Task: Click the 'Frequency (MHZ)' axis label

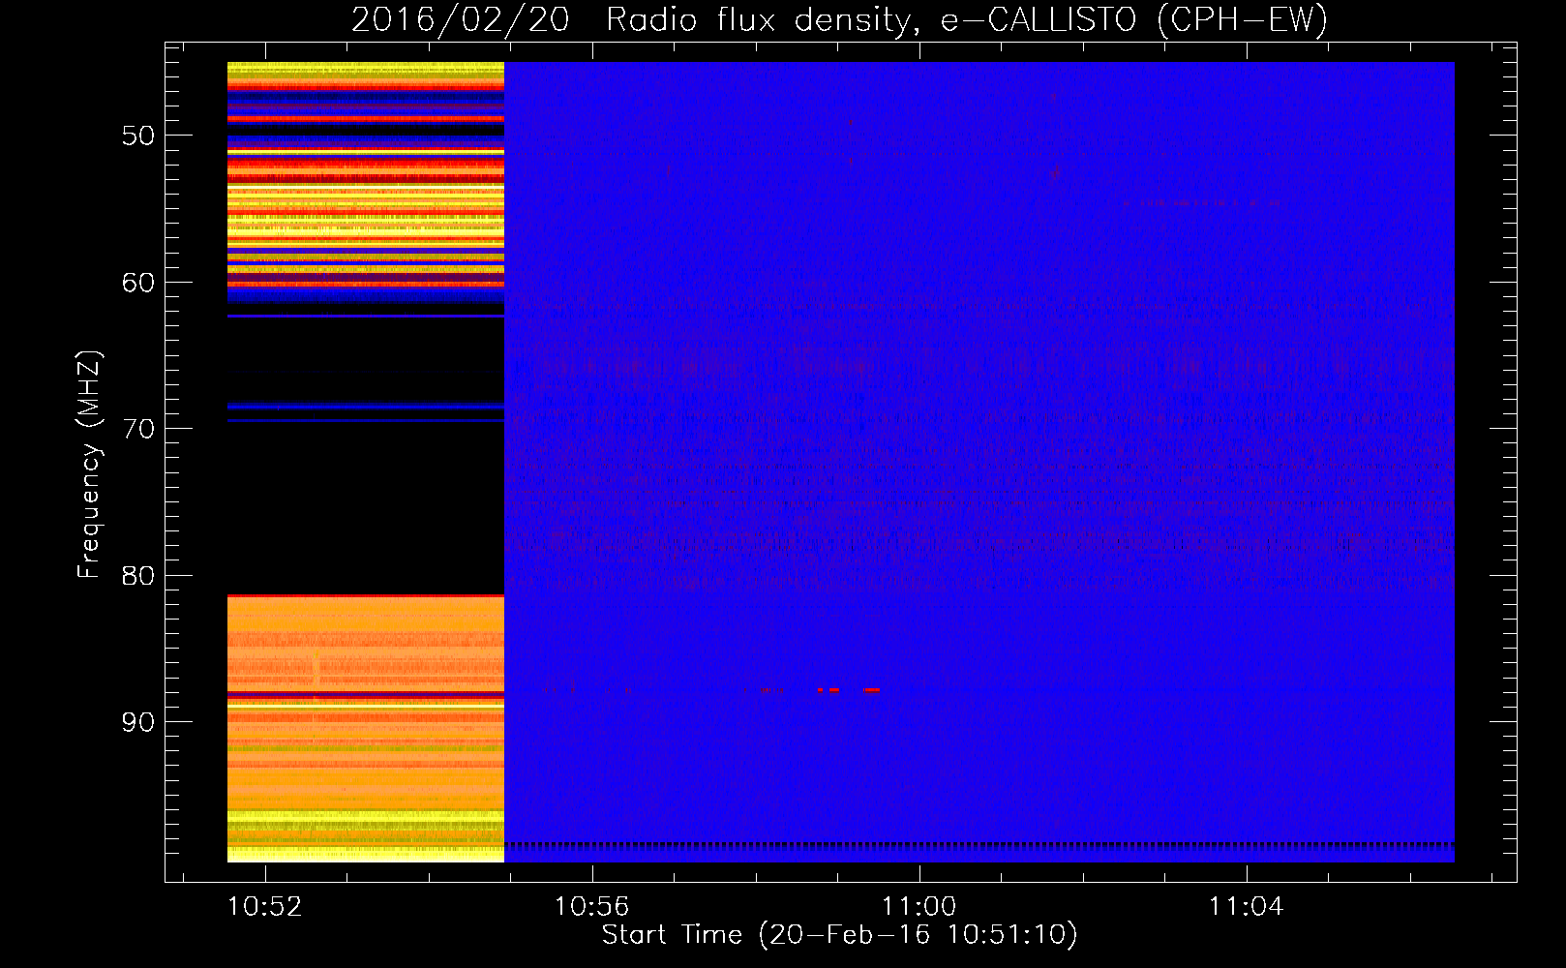Action: [x=89, y=465]
